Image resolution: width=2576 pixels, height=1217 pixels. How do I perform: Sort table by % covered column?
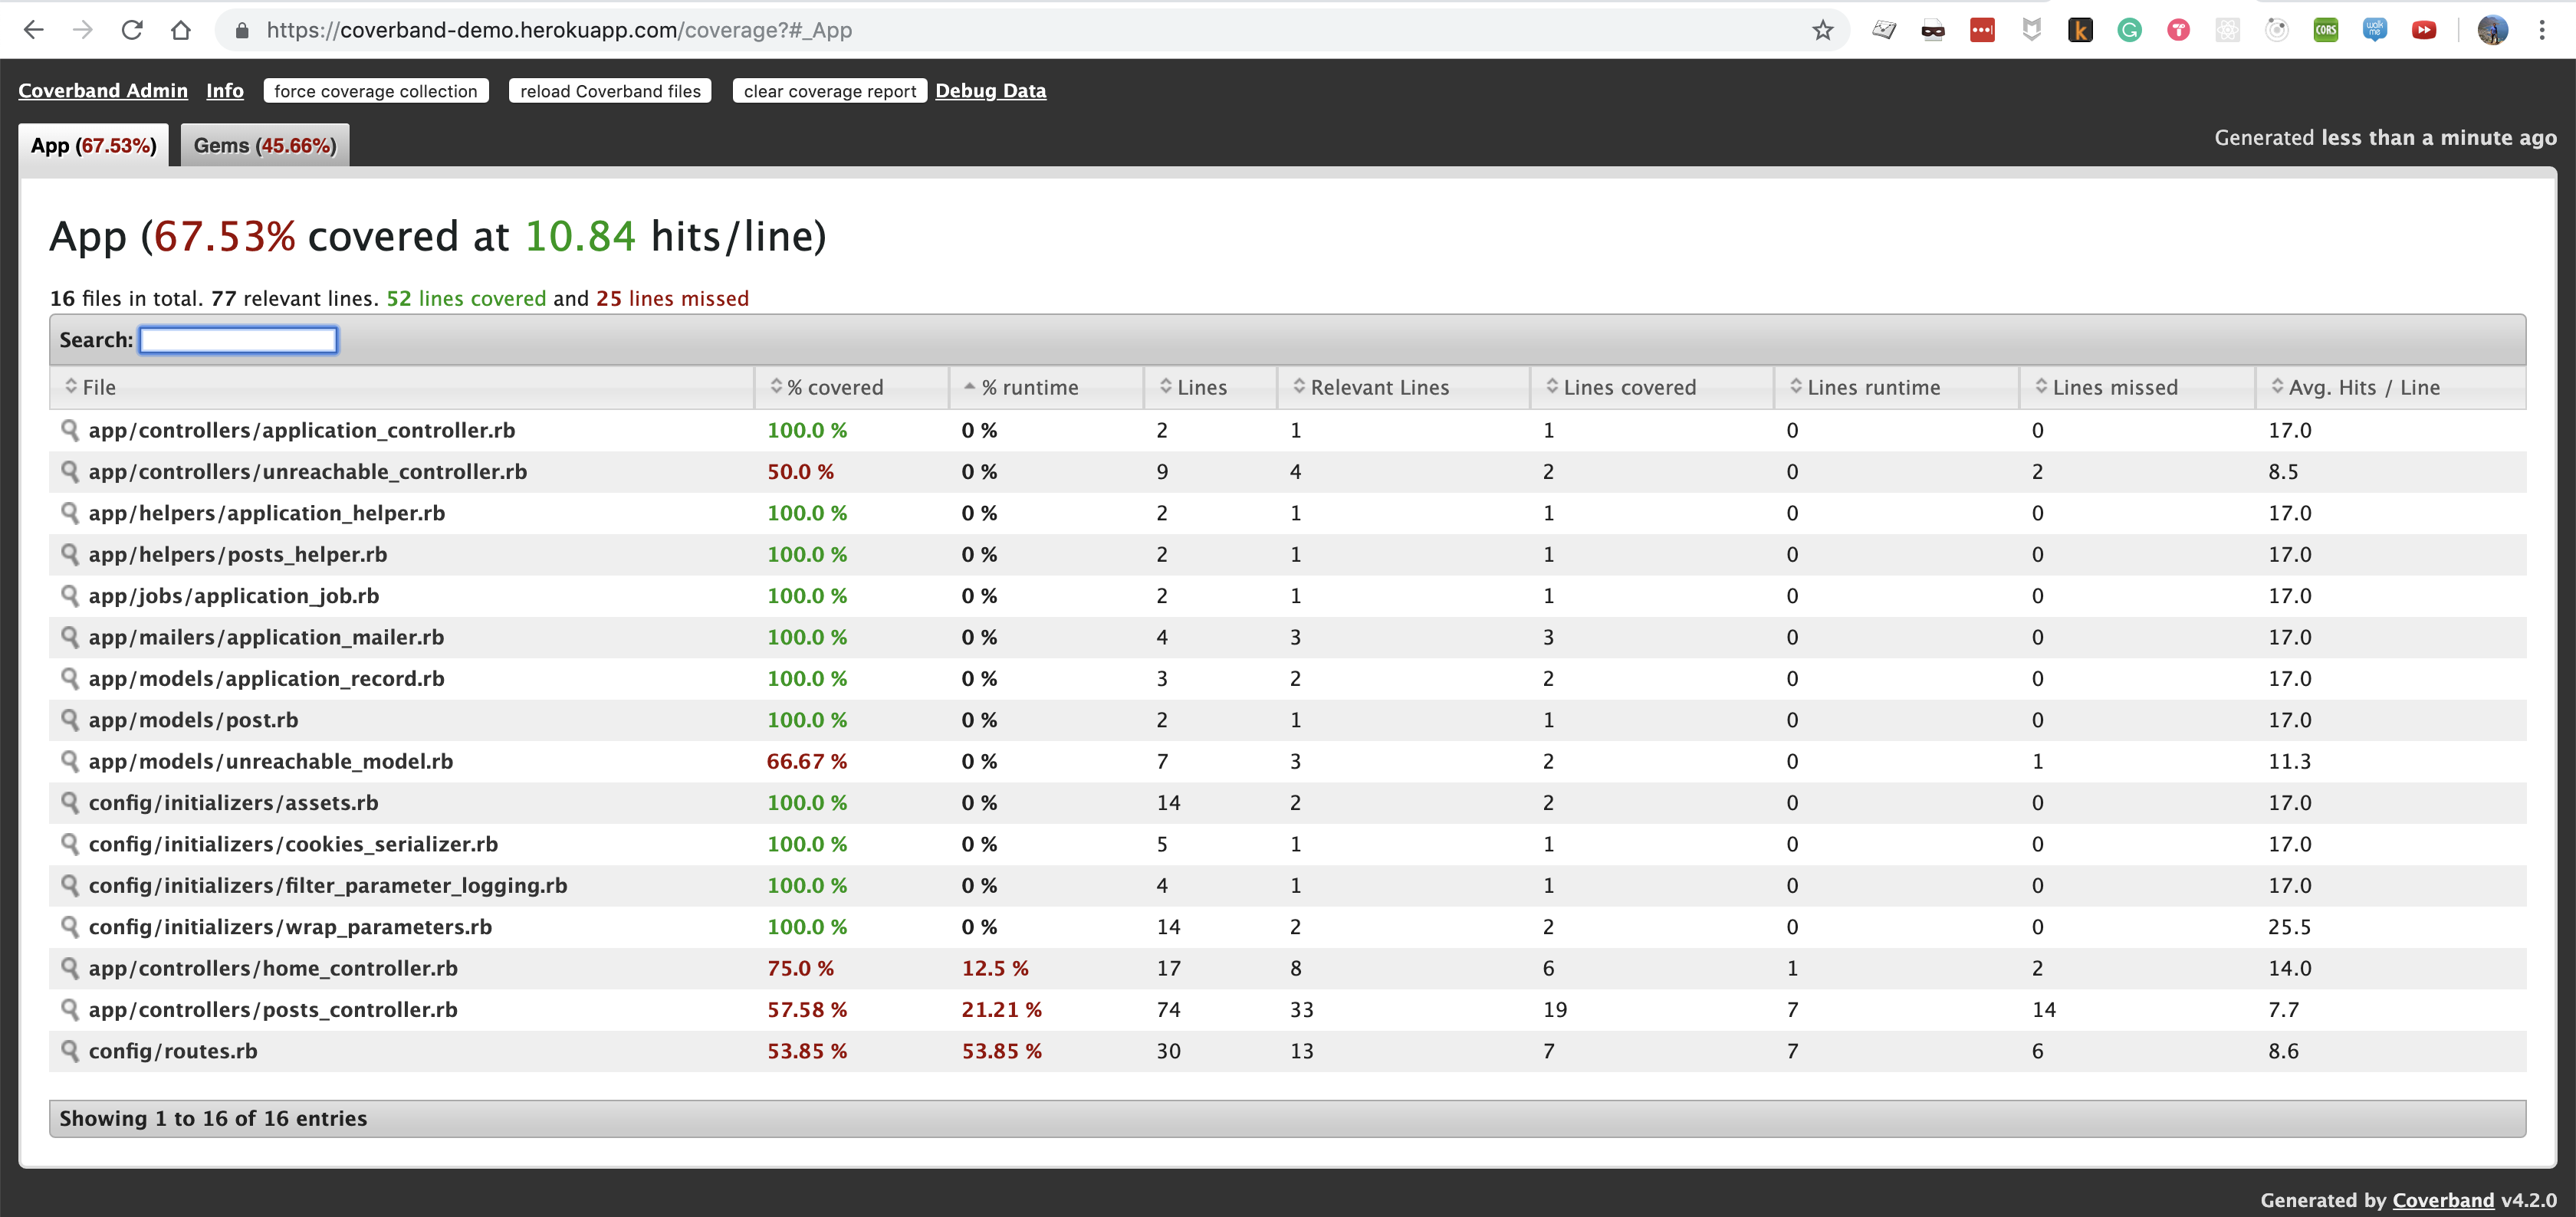click(x=834, y=387)
